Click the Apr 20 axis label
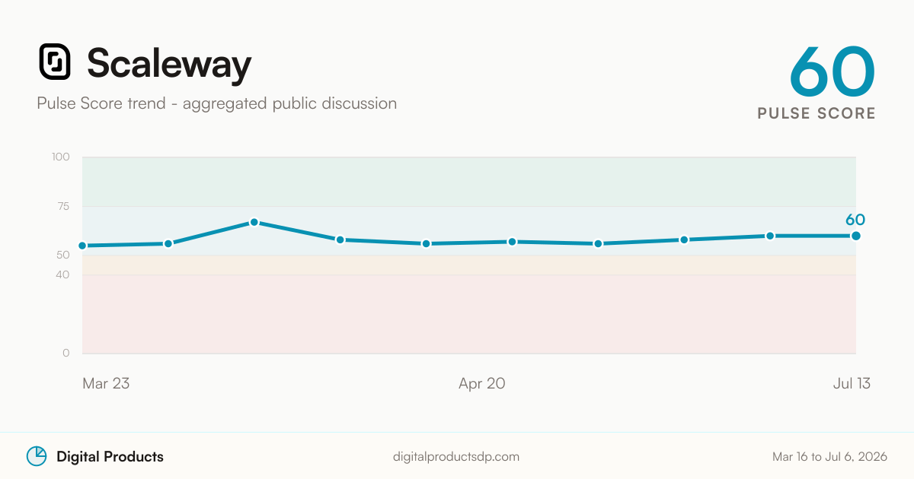Screen dimensions: 914x479 481,383
